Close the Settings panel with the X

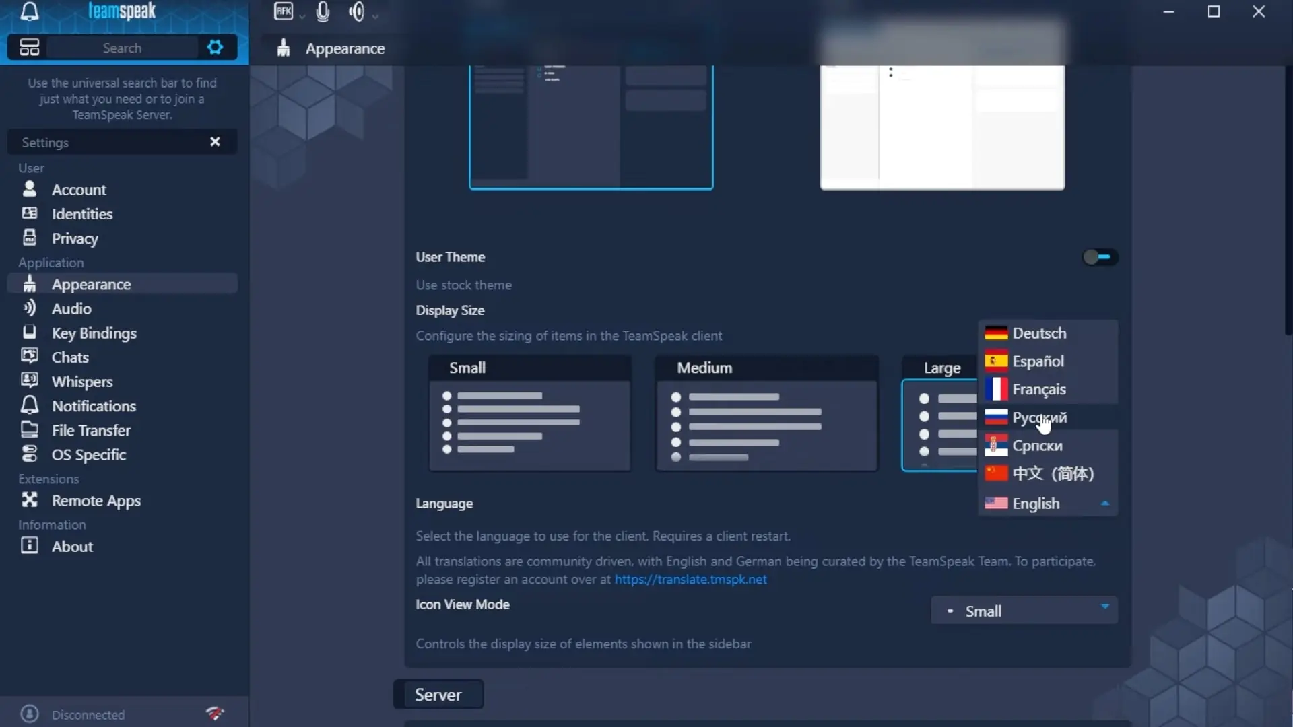tap(215, 142)
